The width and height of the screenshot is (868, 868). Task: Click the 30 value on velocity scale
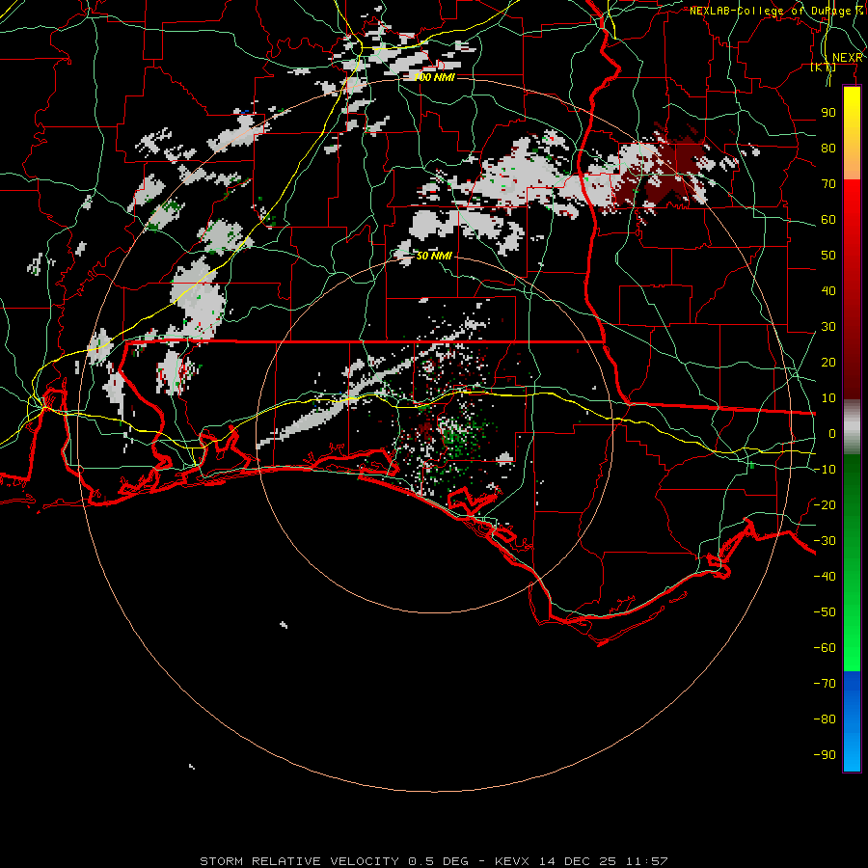coord(828,327)
